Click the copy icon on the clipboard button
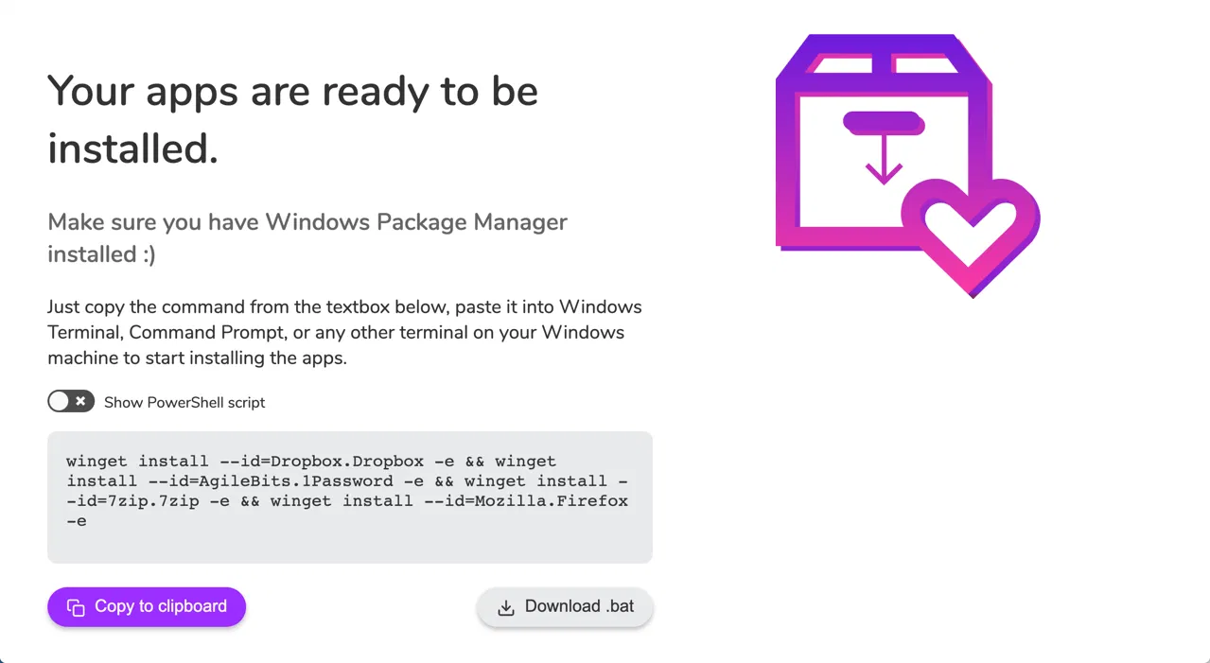 [x=76, y=607]
